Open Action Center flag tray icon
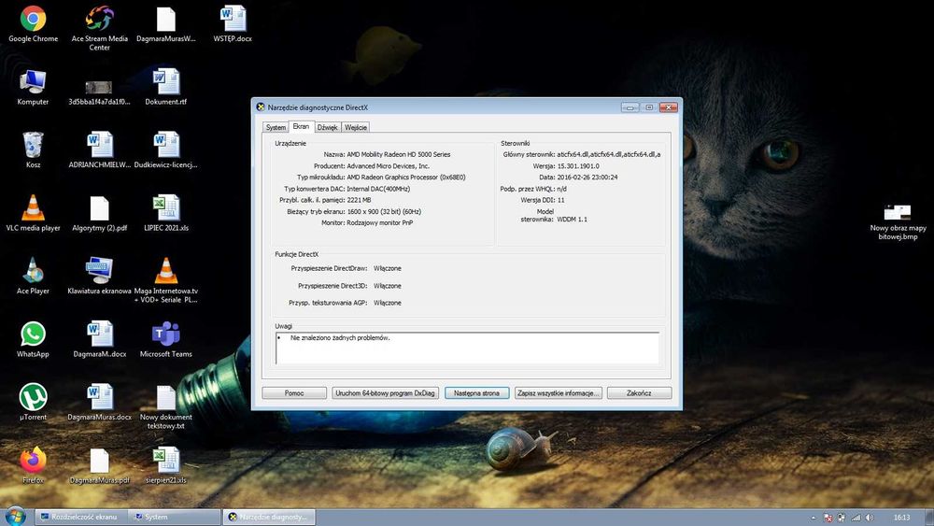 [828, 518]
